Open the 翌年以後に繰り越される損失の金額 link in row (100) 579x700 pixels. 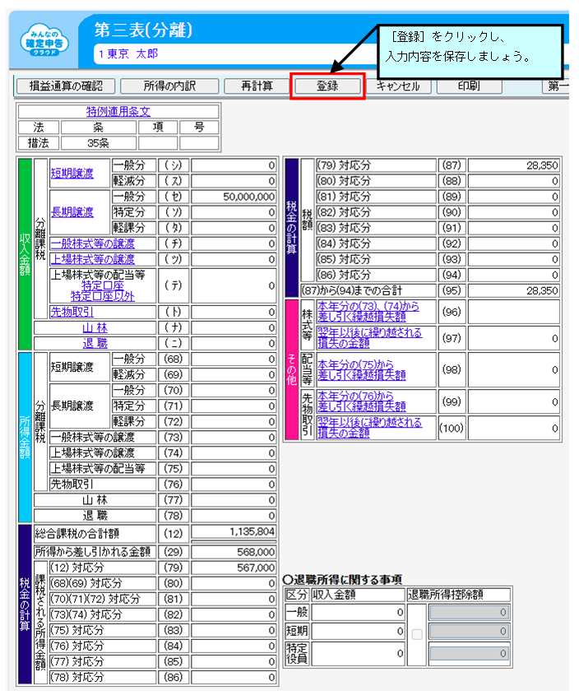click(x=369, y=428)
